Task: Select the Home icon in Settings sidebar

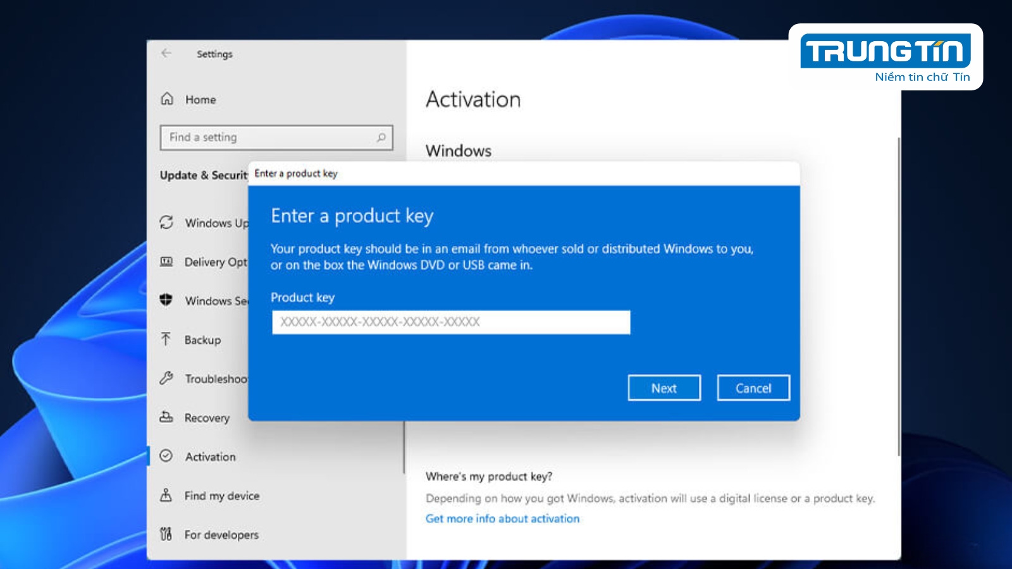Action: [166, 99]
